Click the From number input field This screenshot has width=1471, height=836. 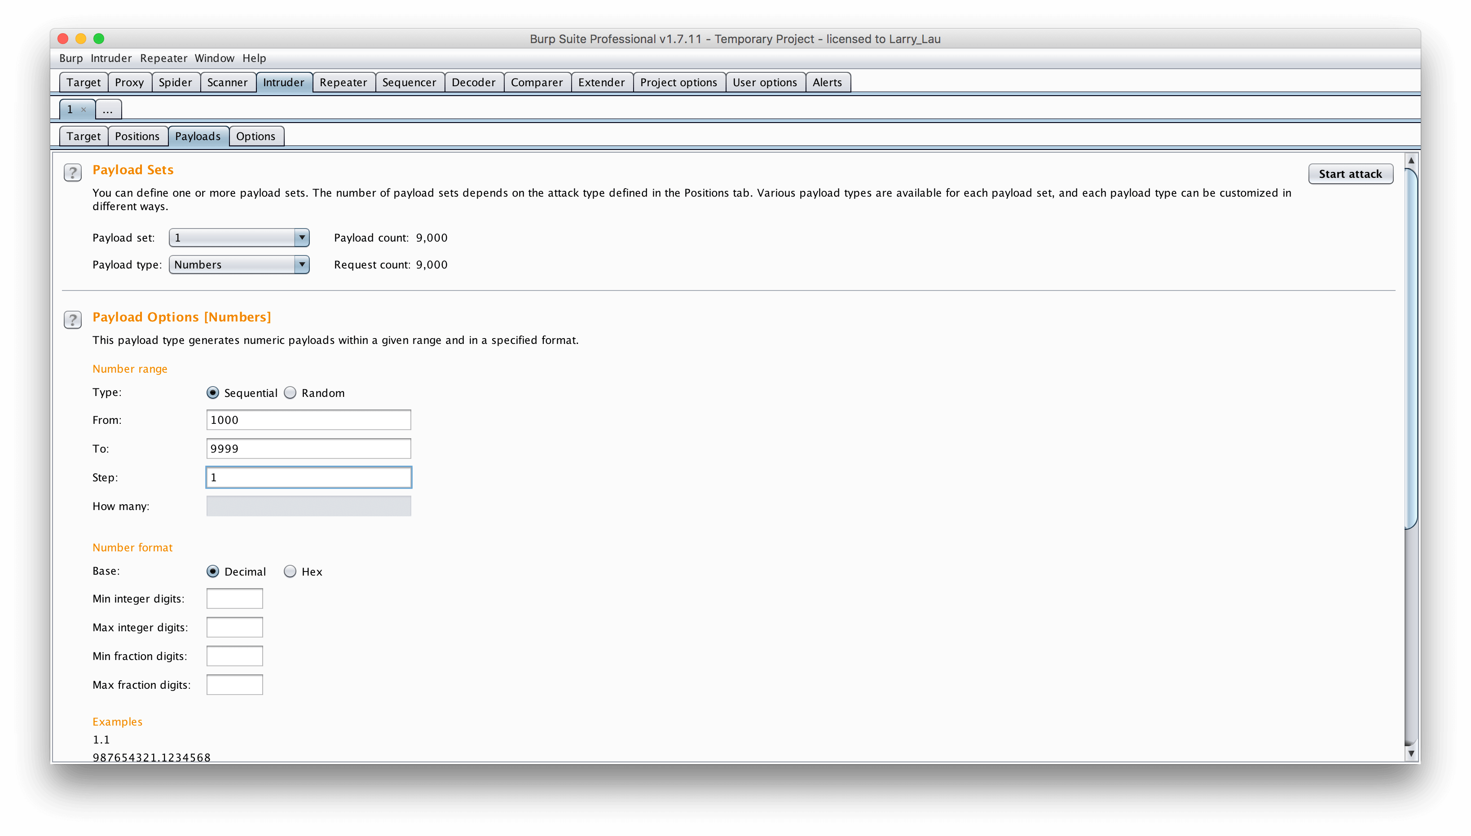[x=309, y=419]
